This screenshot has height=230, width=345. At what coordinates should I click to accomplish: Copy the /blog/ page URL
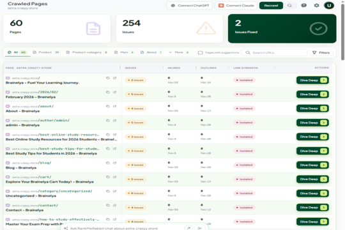[108, 163]
